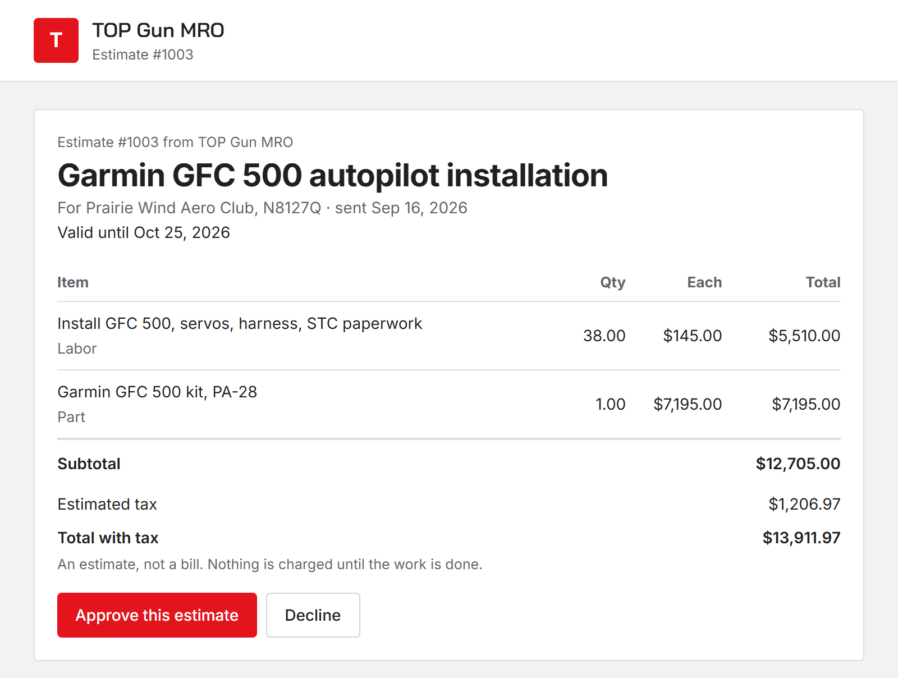Click the 38.00 quantity value
Screen dimensions: 898x678
click(604, 336)
